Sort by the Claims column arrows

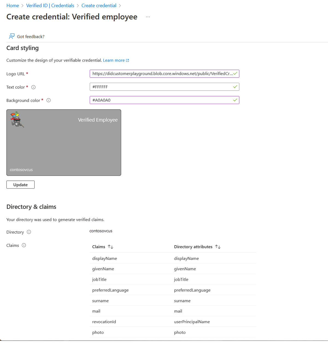click(x=110, y=247)
